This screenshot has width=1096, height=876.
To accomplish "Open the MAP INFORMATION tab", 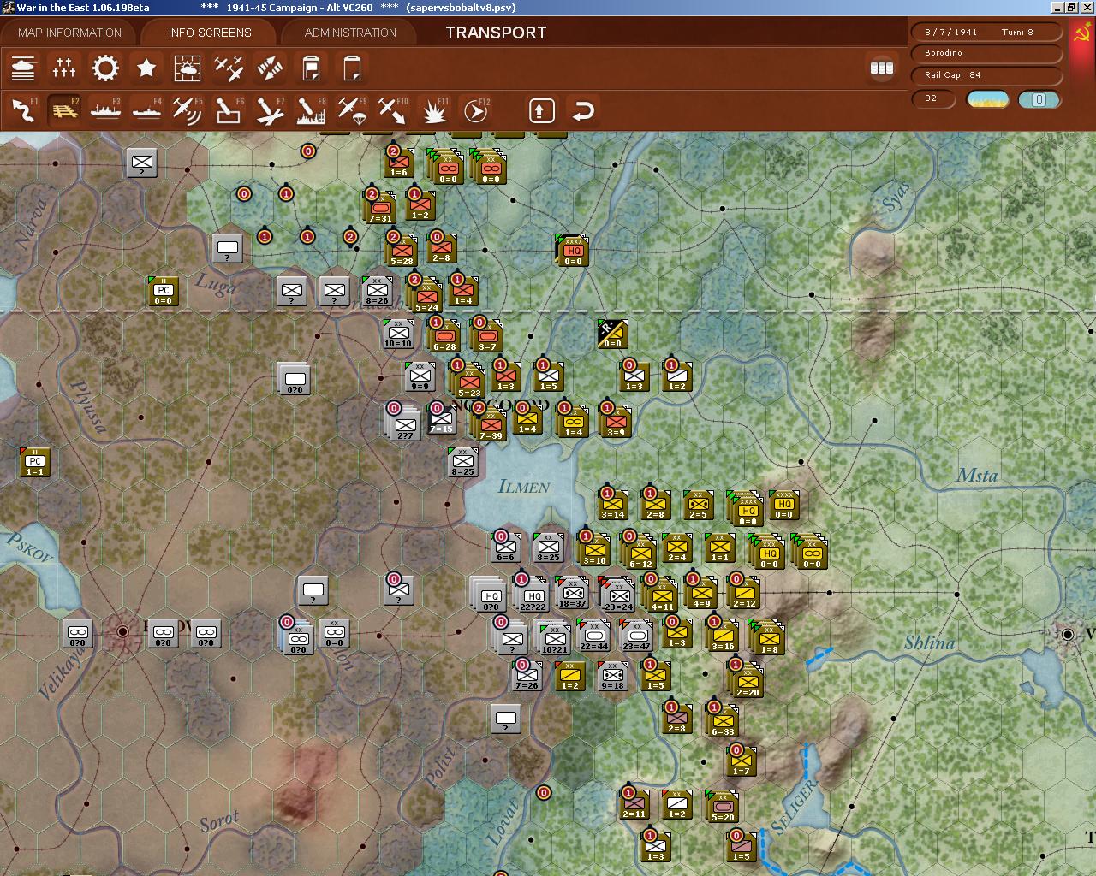I will tap(70, 33).
